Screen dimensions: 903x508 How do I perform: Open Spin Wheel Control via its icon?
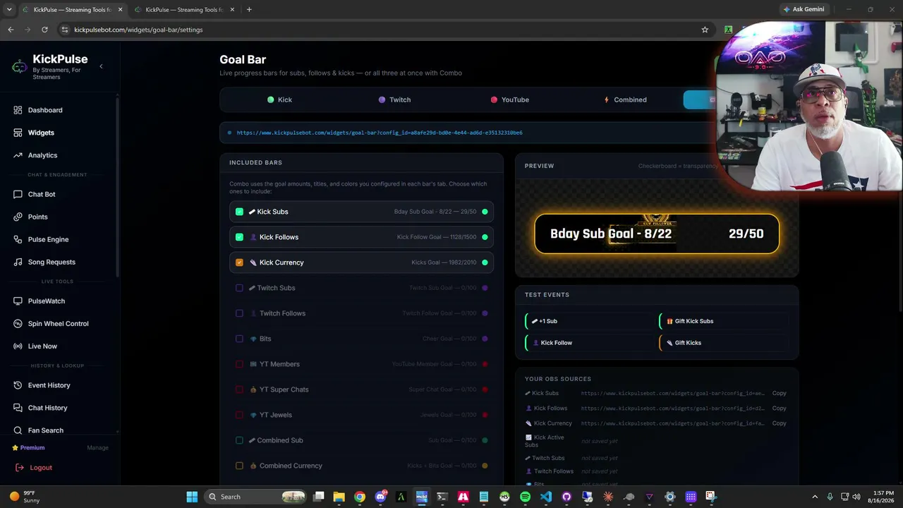pyautogui.click(x=18, y=324)
